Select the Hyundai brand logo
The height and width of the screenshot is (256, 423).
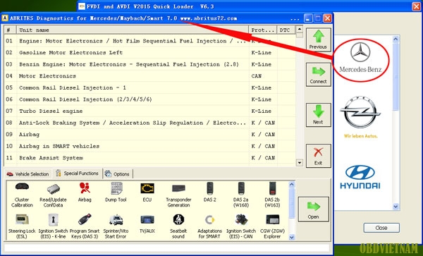point(360,177)
